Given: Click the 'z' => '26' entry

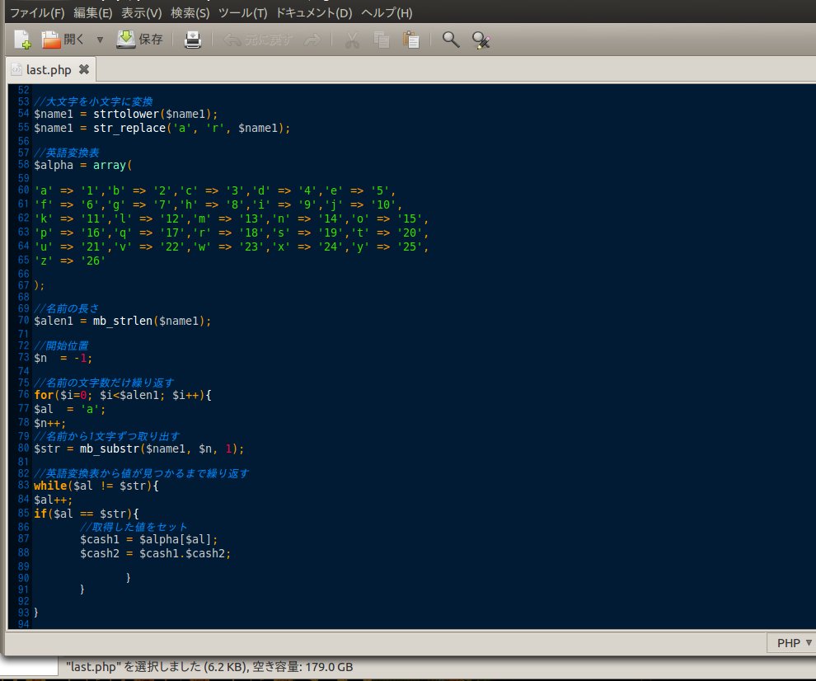Looking at the screenshot, I should pyautogui.click(x=70, y=261).
